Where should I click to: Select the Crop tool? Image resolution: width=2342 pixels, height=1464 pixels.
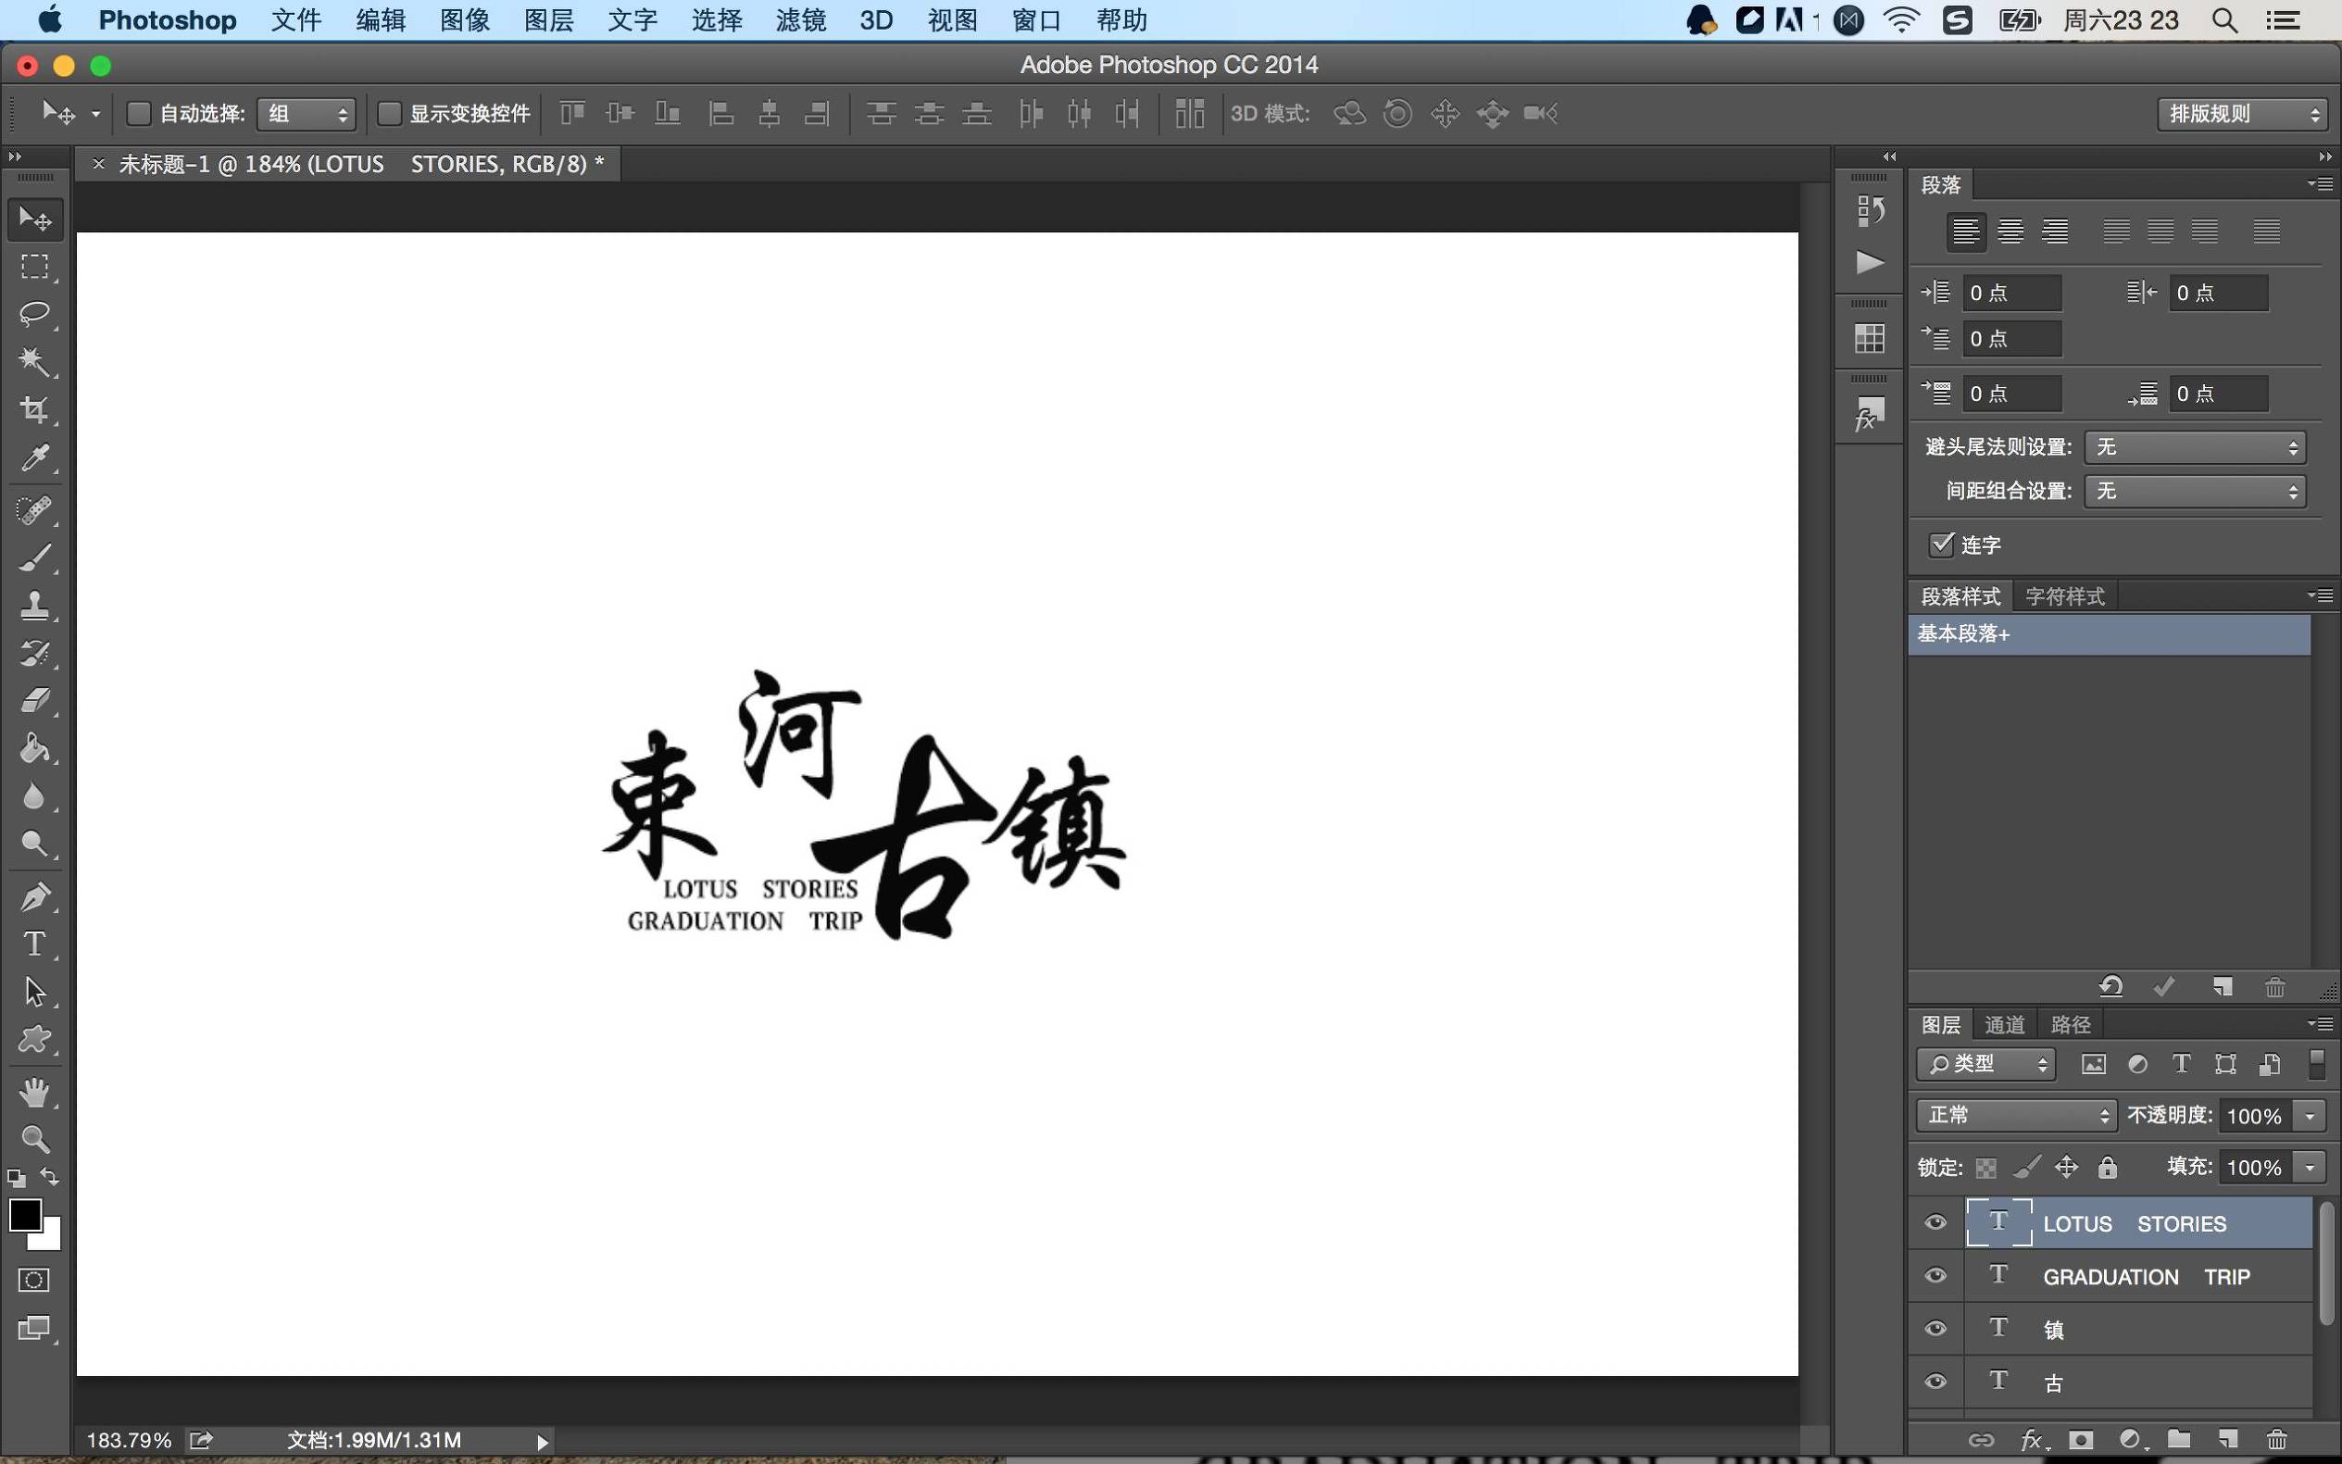[x=35, y=409]
